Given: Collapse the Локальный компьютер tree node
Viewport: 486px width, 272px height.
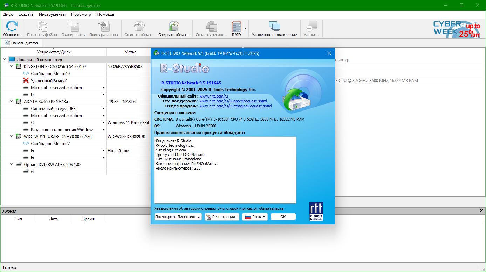Looking at the screenshot, I should 4,60.
